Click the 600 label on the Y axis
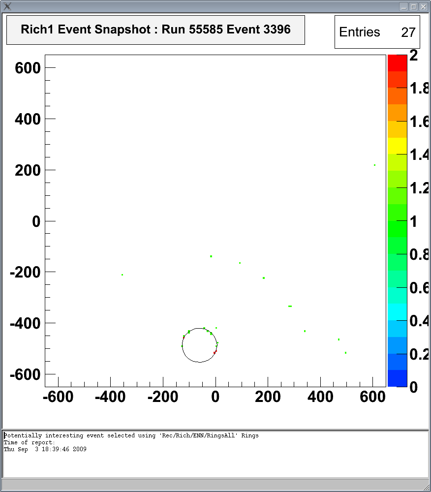 28,68
